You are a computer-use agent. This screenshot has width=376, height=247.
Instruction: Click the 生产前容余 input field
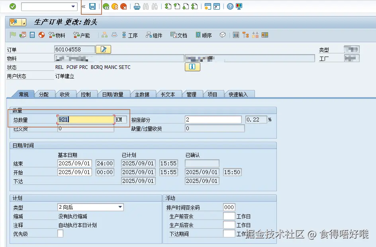point(229,216)
